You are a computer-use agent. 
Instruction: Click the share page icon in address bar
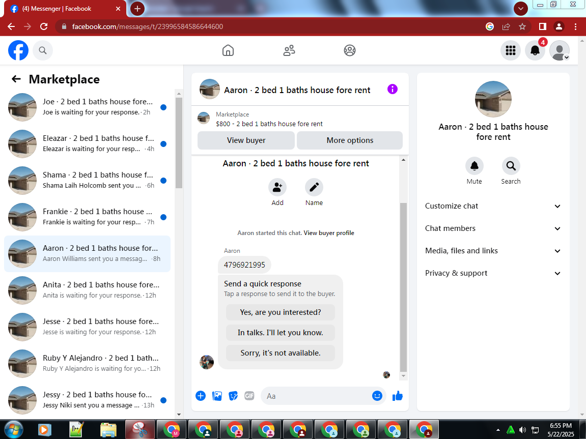(x=506, y=26)
